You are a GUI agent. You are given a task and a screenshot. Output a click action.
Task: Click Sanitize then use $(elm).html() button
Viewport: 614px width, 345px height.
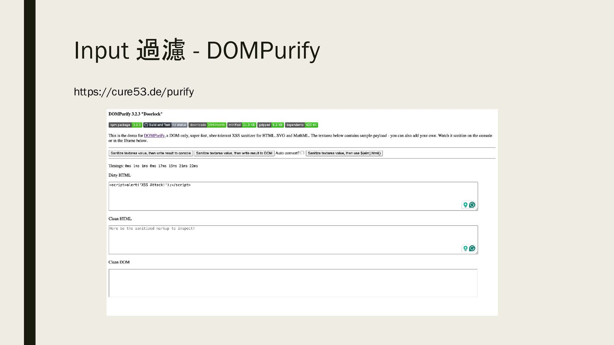click(x=344, y=153)
